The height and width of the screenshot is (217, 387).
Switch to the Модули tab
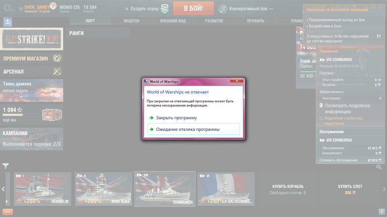pyautogui.click(x=132, y=21)
